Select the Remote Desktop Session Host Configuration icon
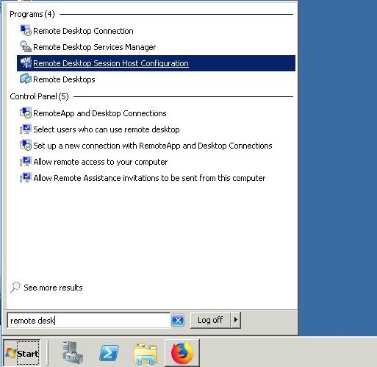Viewport: 377px width, 367px height. point(26,63)
